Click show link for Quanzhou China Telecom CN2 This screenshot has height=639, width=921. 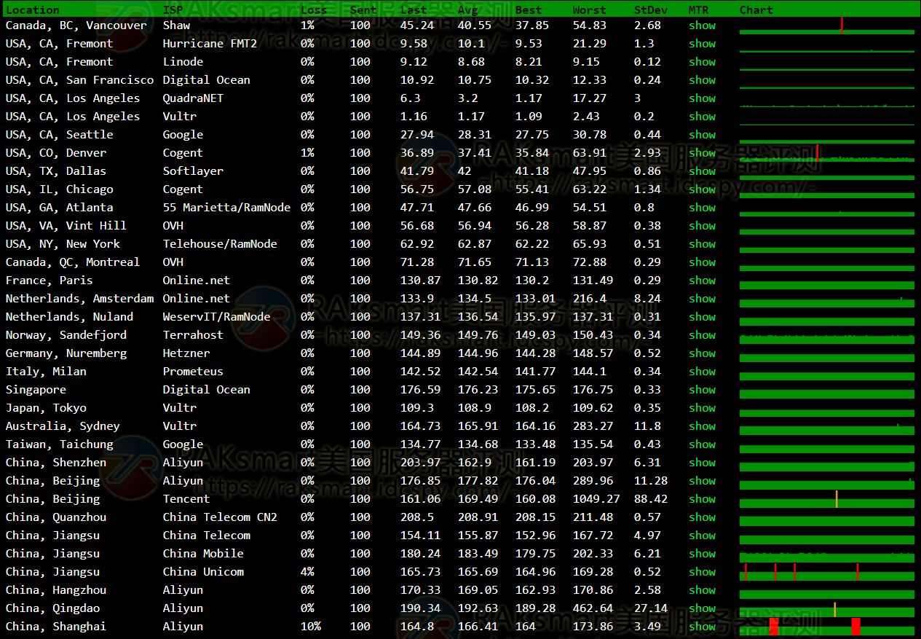coord(702,517)
